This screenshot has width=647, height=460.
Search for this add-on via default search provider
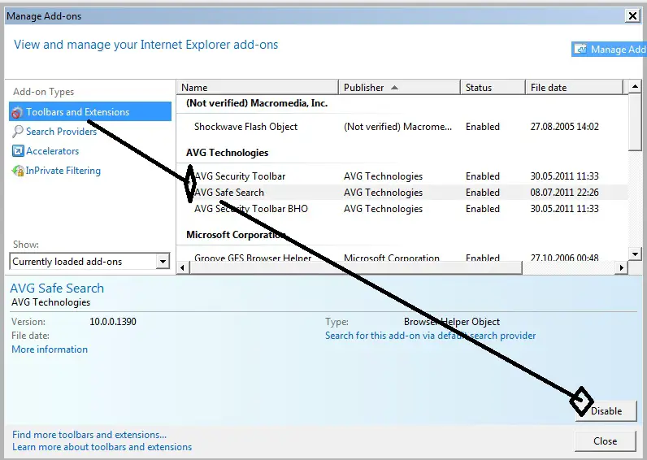point(430,336)
